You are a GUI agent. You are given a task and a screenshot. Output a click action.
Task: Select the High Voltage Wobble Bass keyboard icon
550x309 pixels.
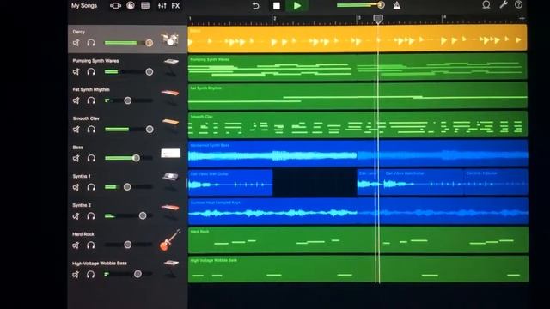[x=171, y=268]
